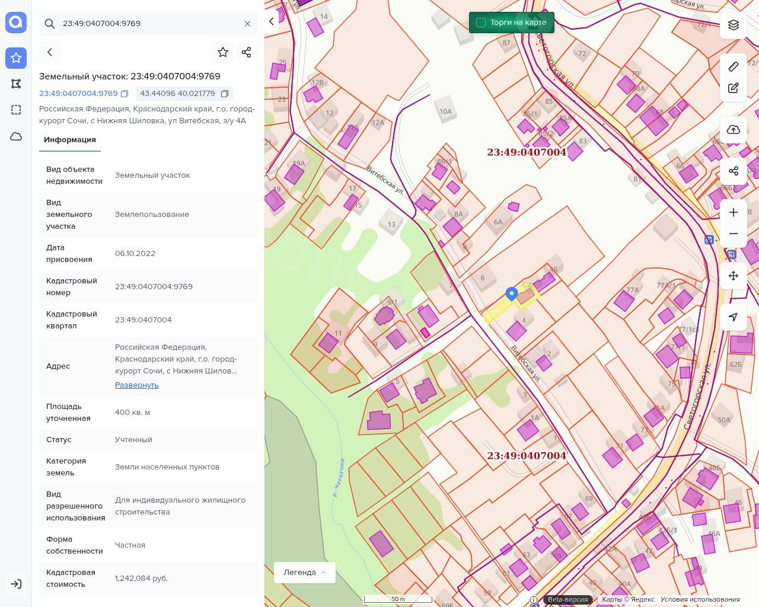This screenshot has width=759, height=607.
Task: Click the Развернуть address link
Action: (x=136, y=385)
